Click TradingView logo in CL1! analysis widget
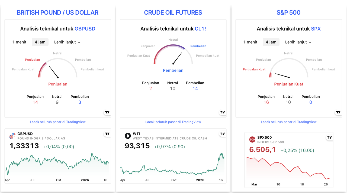This screenshot has height=193, width=347. (x=223, y=112)
